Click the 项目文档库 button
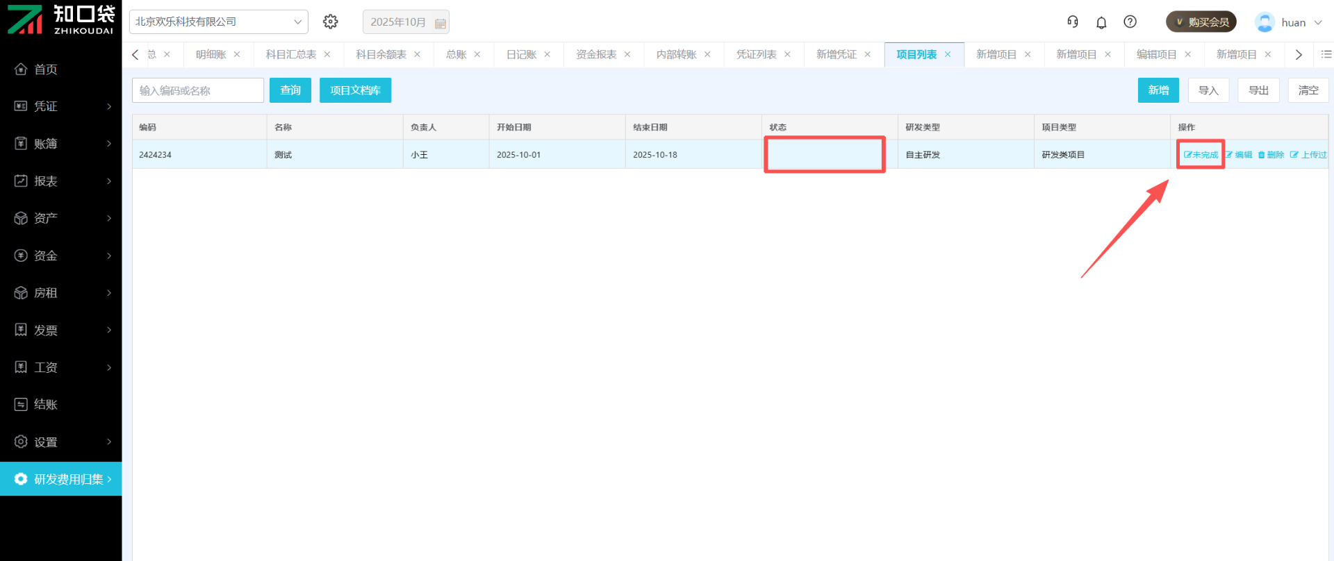This screenshot has height=561, width=1334. click(x=355, y=90)
